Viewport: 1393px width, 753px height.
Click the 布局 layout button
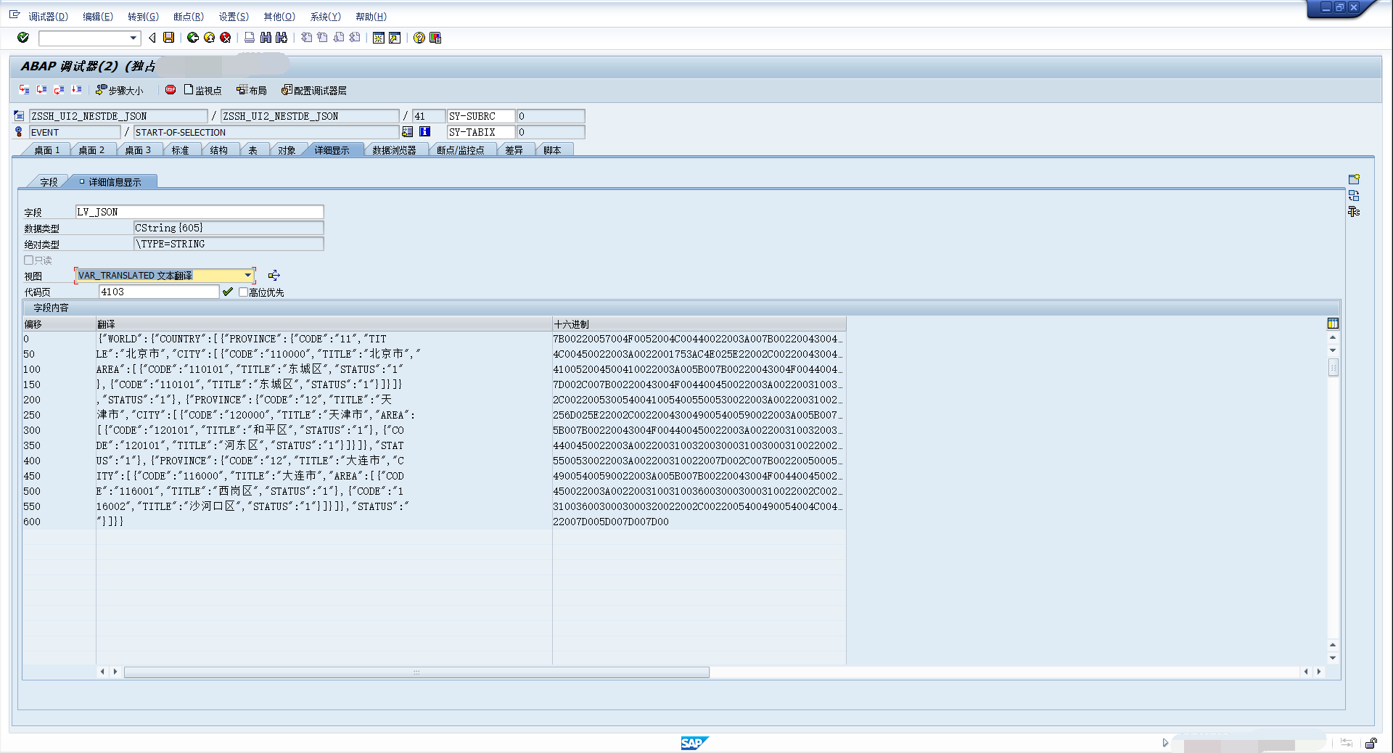pos(252,91)
